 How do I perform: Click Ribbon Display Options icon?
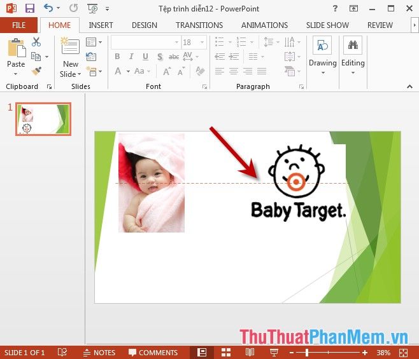click(353, 8)
